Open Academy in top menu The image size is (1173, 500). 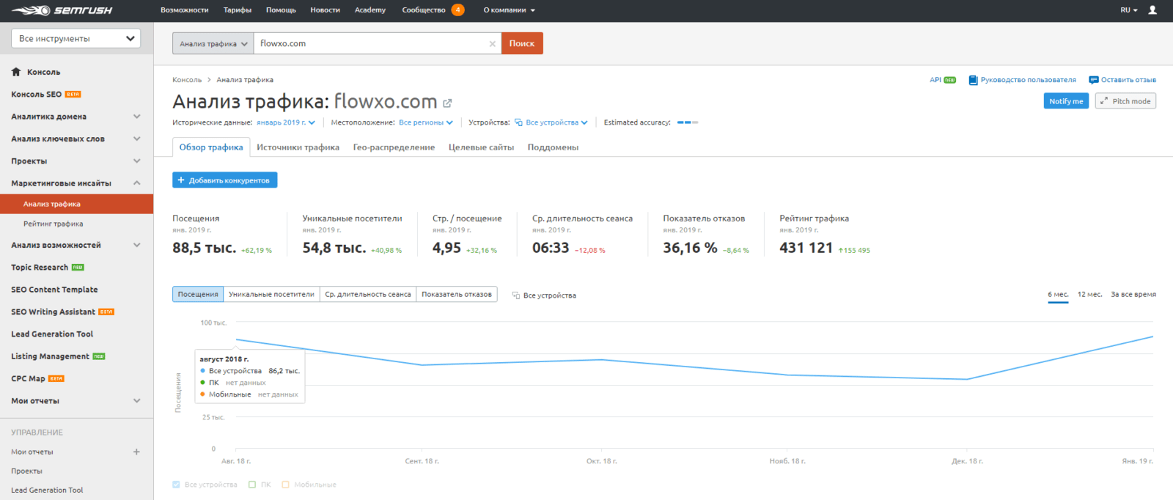point(370,10)
